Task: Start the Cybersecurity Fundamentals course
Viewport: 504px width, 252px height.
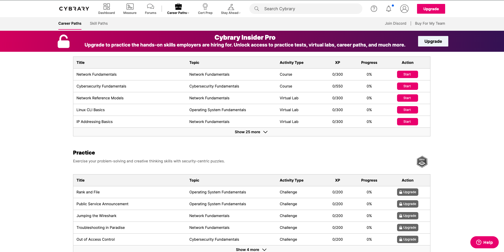Action: pyautogui.click(x=407, y=86)
